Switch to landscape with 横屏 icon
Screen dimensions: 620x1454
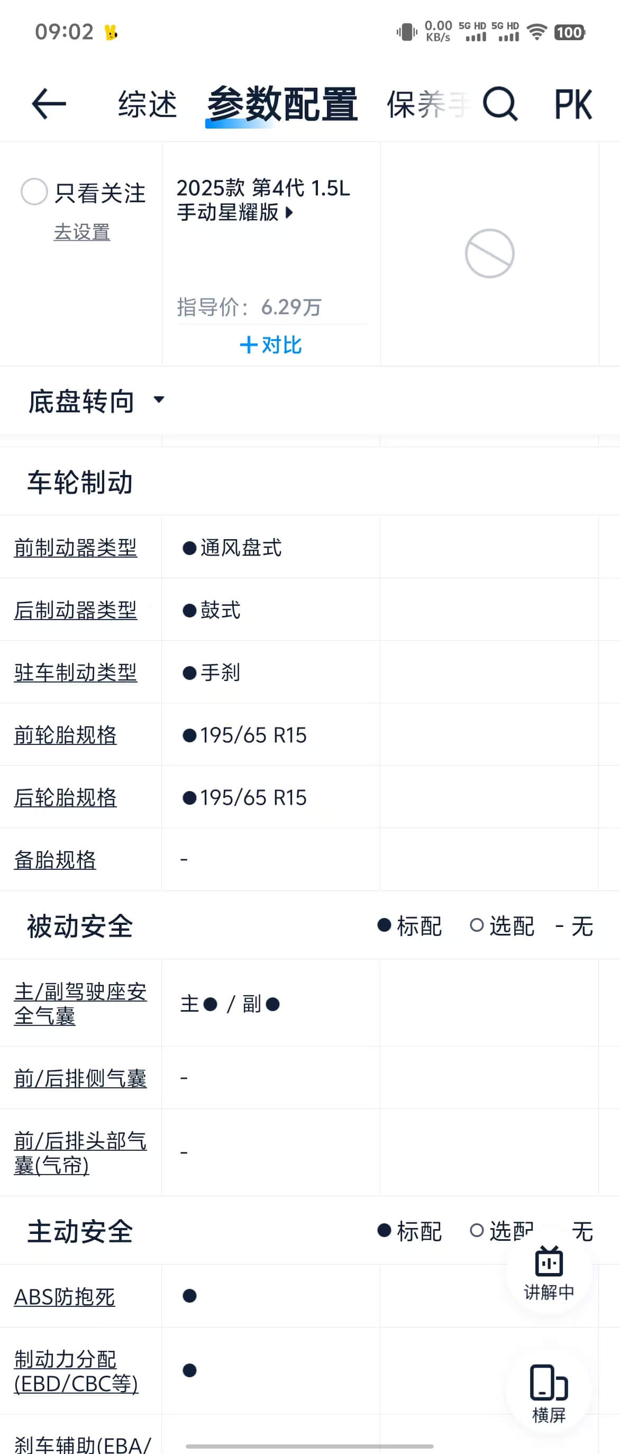549,1393
